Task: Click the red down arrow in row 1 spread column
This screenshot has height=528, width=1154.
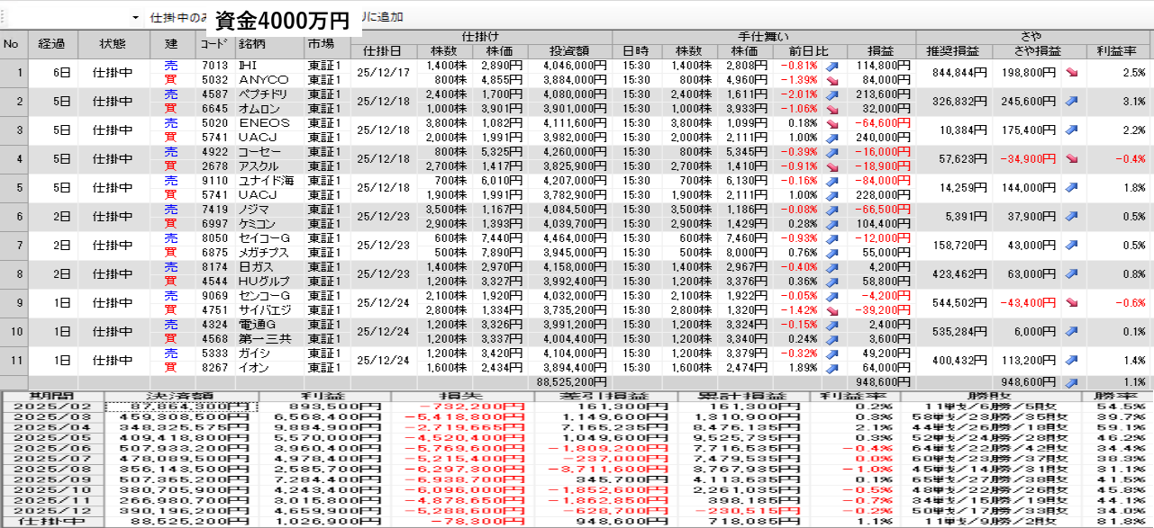Action: (1072, 73)
